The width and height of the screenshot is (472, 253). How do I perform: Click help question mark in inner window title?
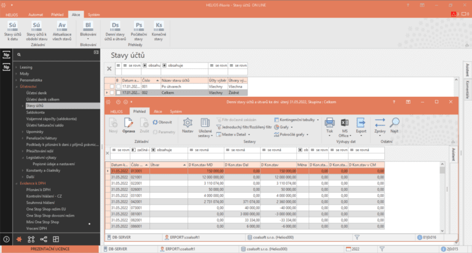pos(394,102)
